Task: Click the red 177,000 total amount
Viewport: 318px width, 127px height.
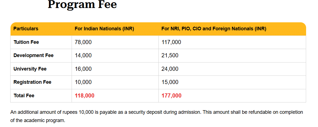Action: tap(171, 96)
